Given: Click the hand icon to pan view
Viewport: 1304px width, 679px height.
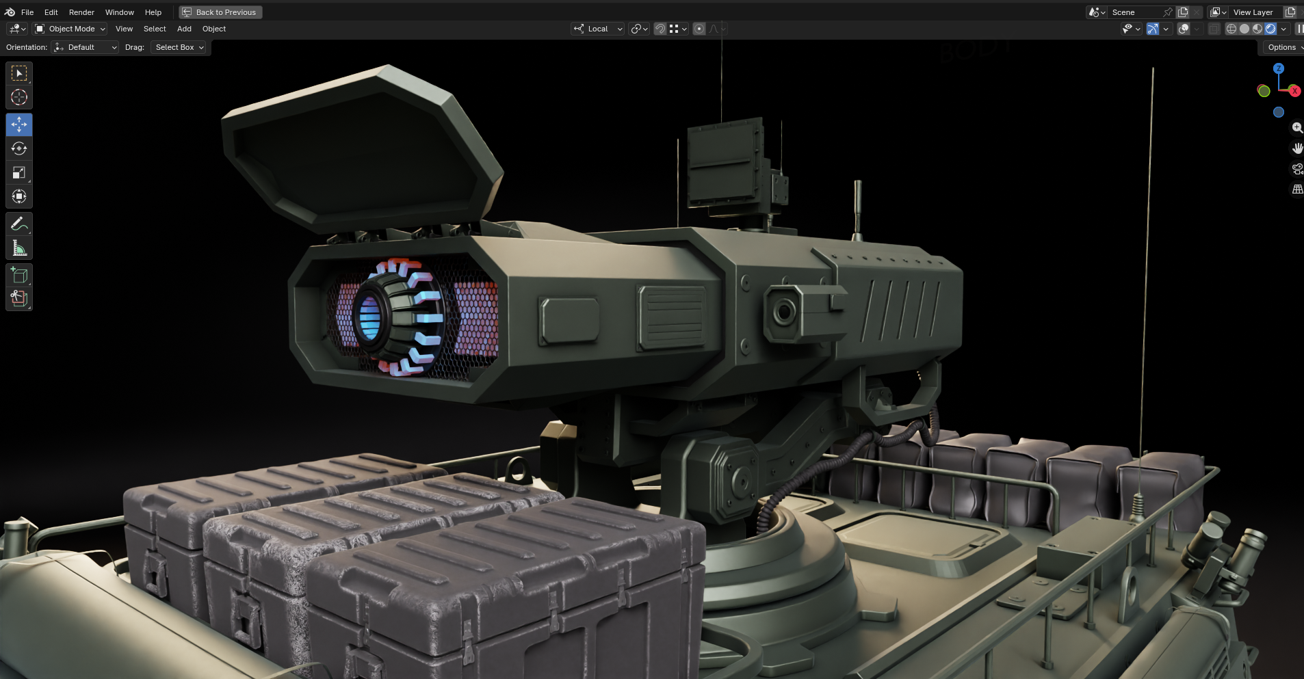Looking at the screenshot, I should [x=1296, y=148].
